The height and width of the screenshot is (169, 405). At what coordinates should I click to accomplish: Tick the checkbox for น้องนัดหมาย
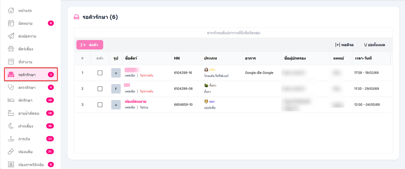pos(99,105)
